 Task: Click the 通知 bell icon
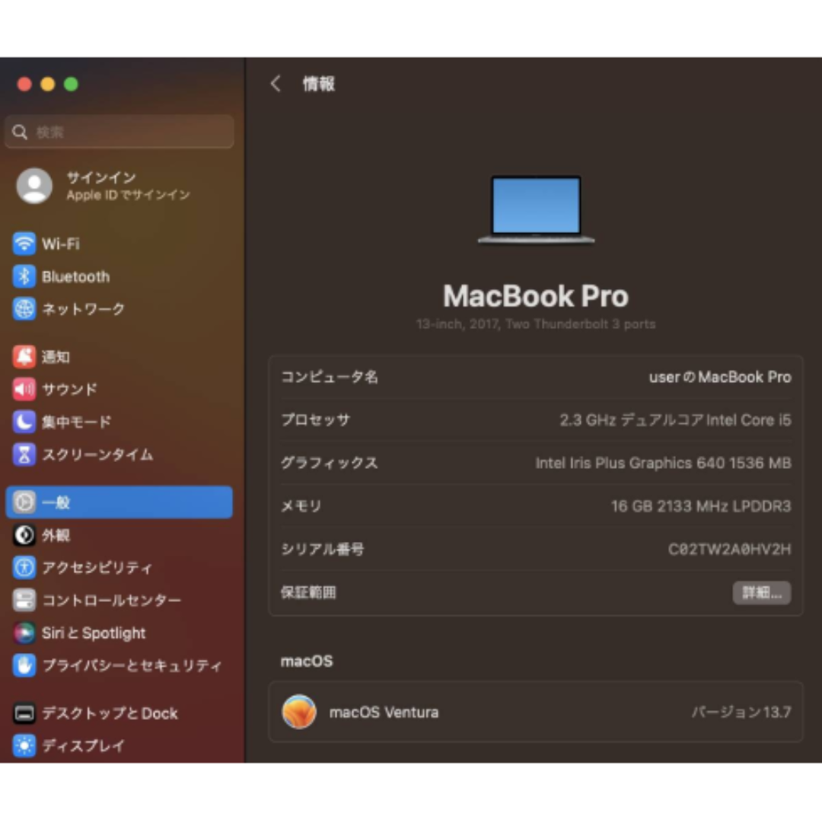[24, 356]
